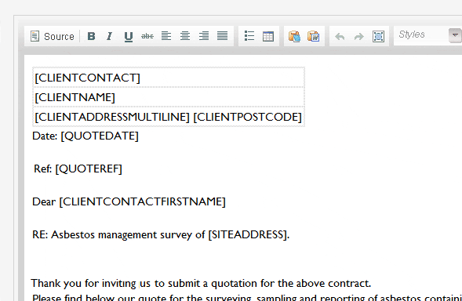
Task: Insert a bulleted list
Action: [249, 36]
